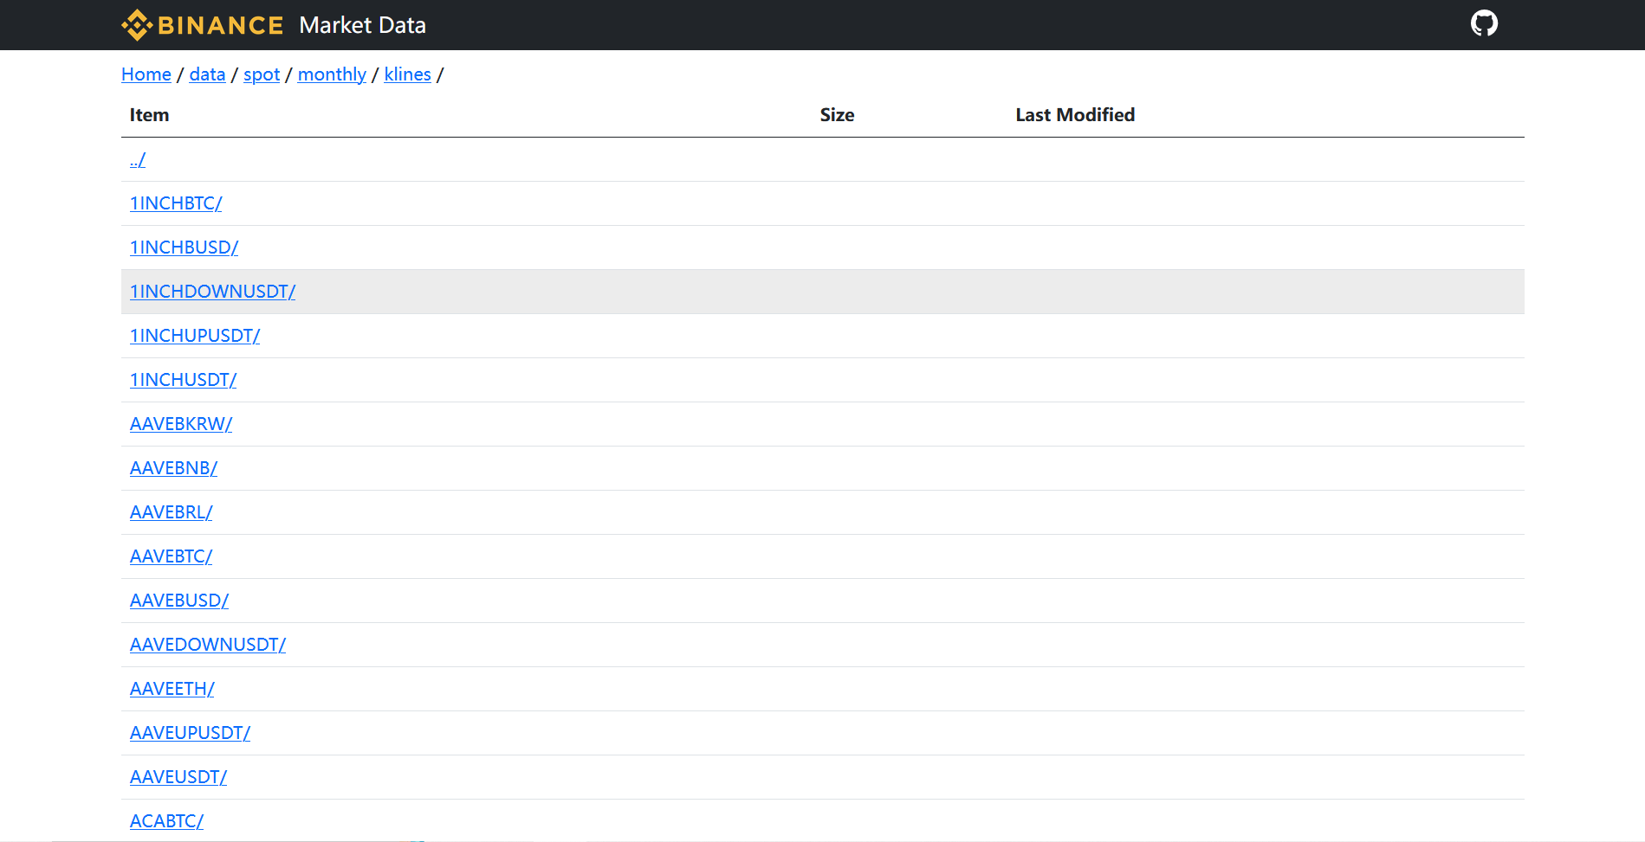
Task: Open the 1INCHBUSD folder
Action: [x=184, y=247]
